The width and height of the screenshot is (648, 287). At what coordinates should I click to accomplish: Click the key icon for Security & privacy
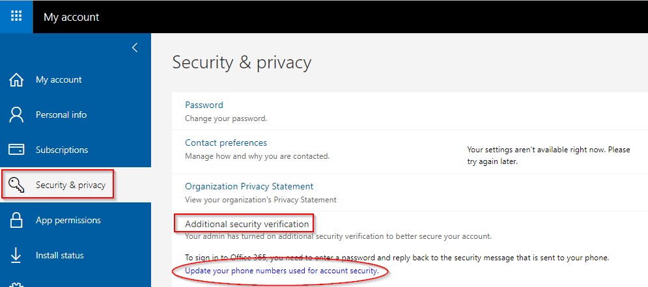click(16, 185)
